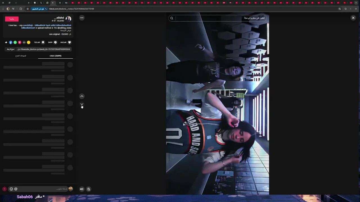Open the eilshd__ username link

tap(59, 18)
